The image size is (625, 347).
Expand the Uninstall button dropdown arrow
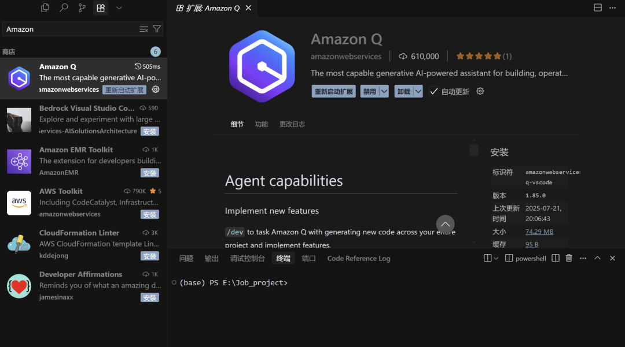(418, 91)
